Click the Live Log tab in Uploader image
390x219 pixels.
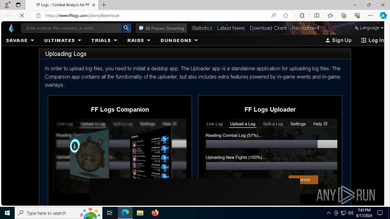pyautogui.click(x=214, y=124)
